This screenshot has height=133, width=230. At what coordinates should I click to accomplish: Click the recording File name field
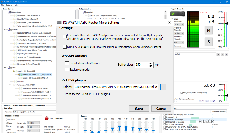pos(34,112)
